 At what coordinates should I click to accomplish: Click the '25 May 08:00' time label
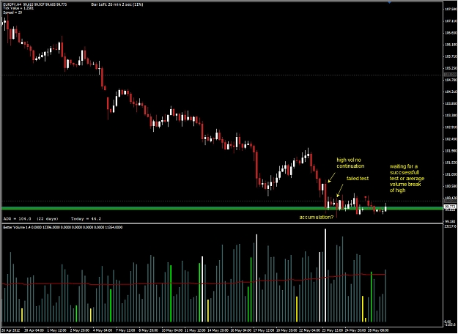378,330
